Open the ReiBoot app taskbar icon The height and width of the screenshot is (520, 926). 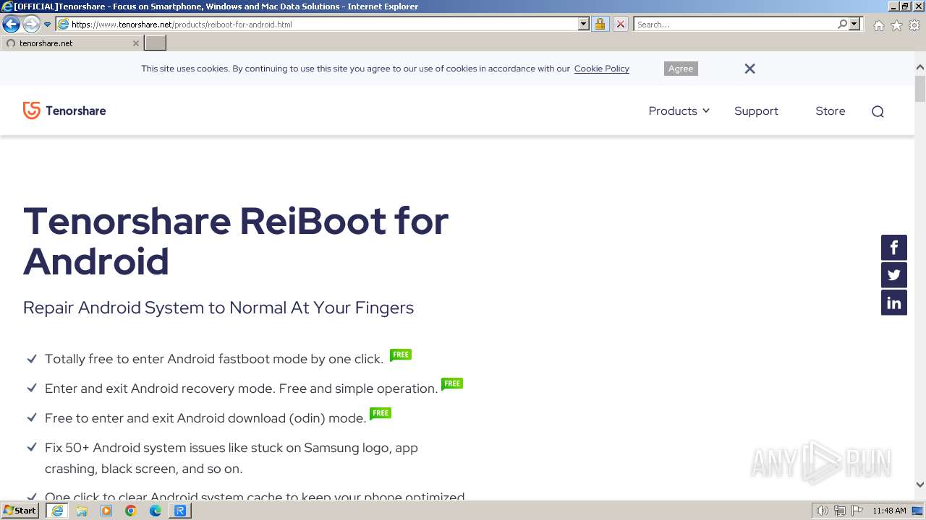180,511
